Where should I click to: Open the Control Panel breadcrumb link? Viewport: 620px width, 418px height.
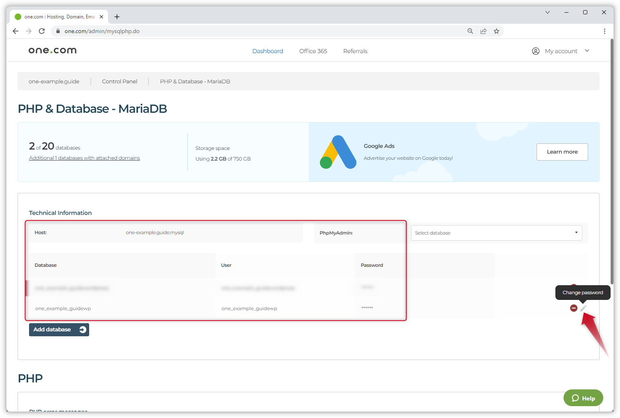coord(119,81)
